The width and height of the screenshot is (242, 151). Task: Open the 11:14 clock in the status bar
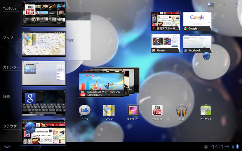click(x=220, y=147)
